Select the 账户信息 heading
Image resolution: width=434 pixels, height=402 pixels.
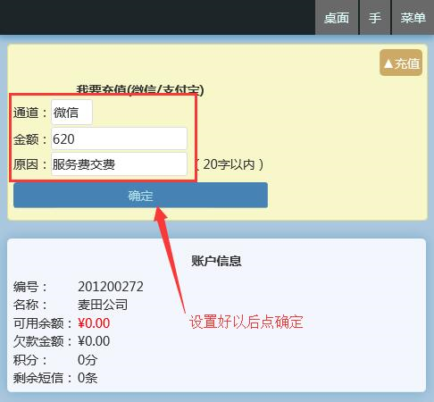point(216,261)
